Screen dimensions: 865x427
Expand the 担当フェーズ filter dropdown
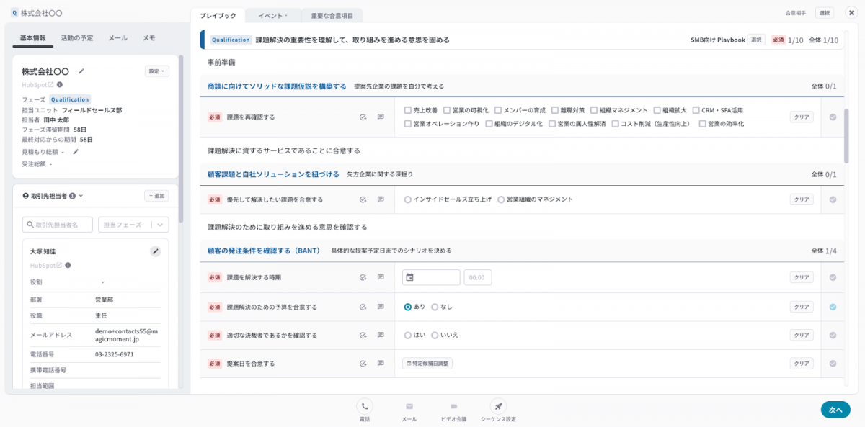coord(133,225)
